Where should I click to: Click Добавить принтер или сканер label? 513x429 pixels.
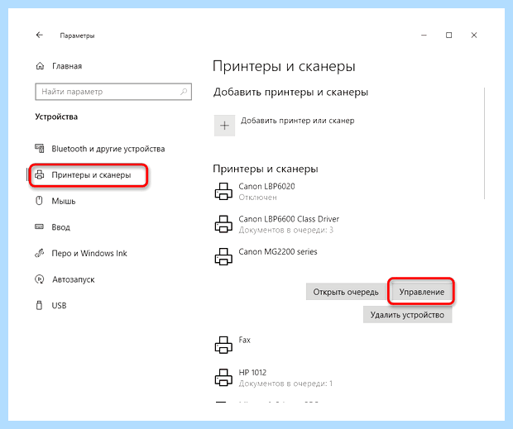click(x=298, y=121)
